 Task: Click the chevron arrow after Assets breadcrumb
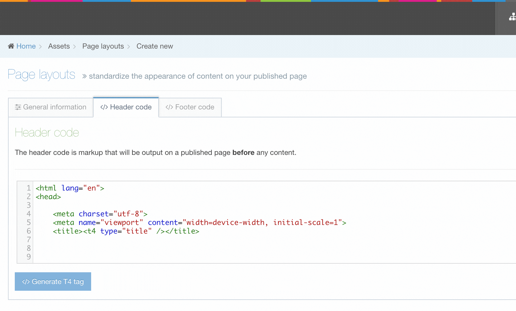coord(75,47)
